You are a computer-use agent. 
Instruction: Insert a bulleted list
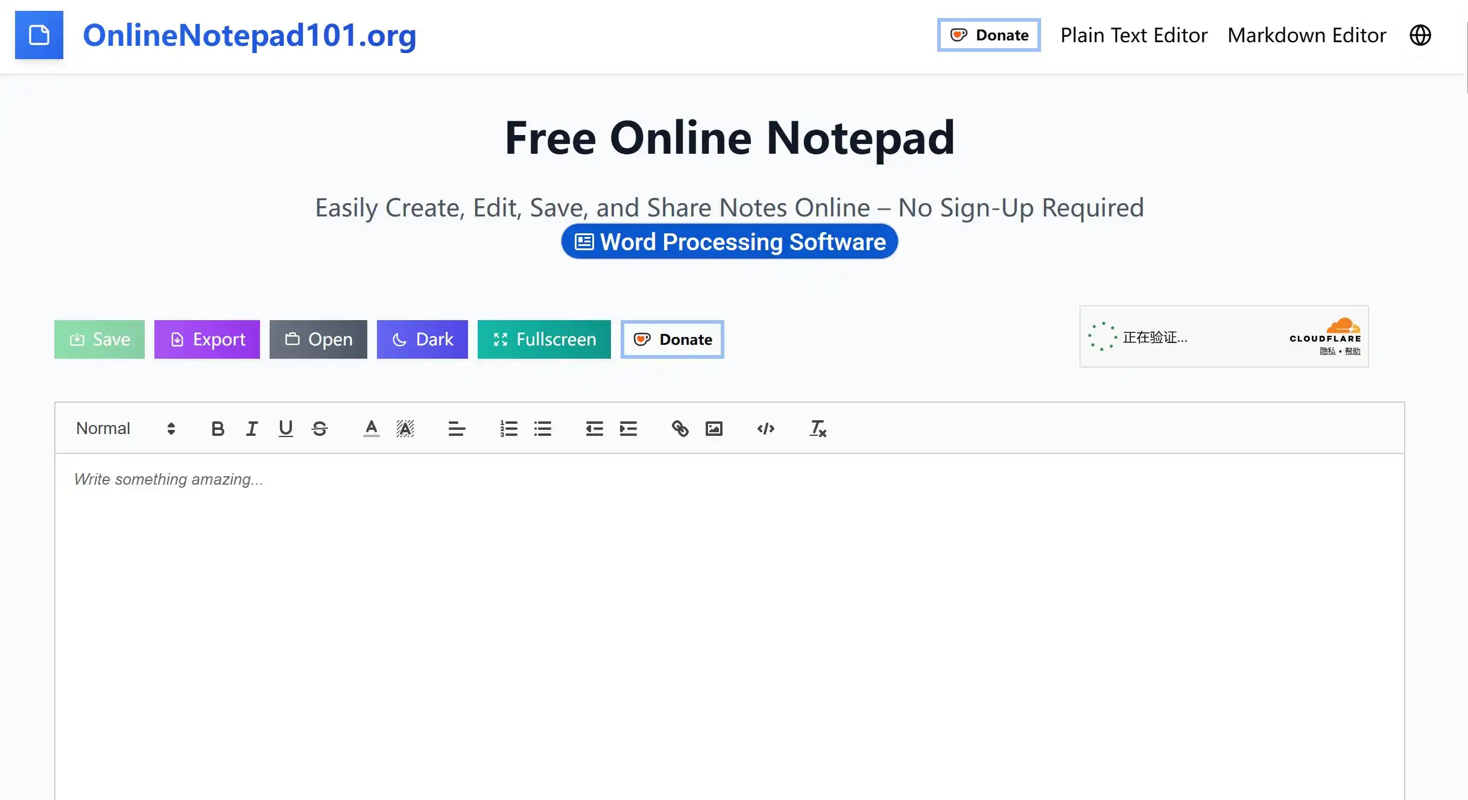pyautogui.click(x=542, y=429)
